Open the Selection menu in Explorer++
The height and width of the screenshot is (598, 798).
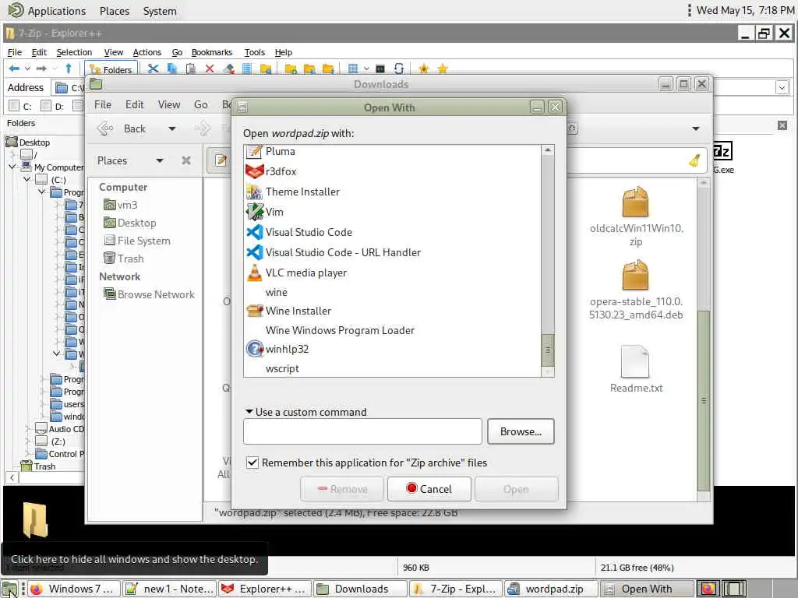(x=74, y=52)
